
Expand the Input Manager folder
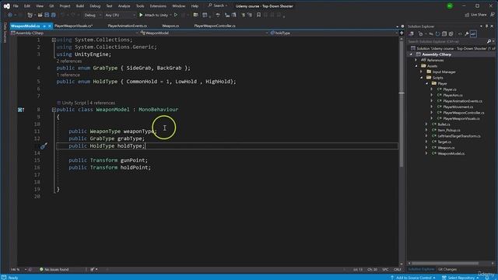point(422,72)
